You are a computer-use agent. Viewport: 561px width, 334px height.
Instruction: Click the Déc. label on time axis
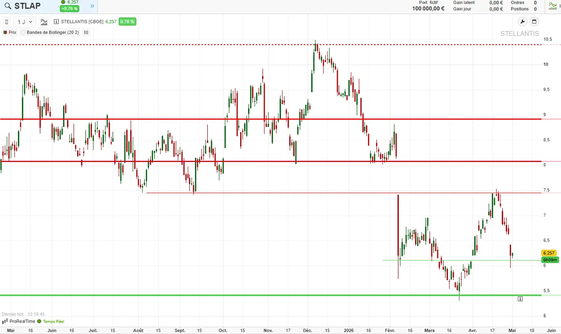(307, 330)
